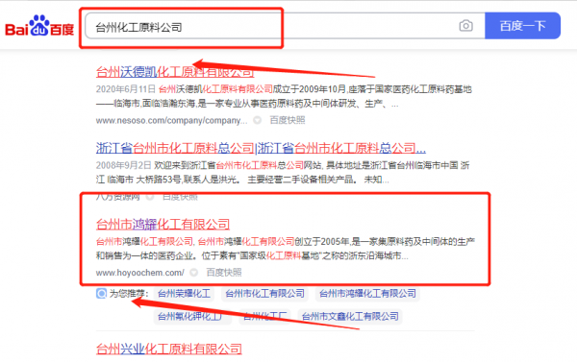Visit www.hoyoochem.com URL link

pos(140,273)
